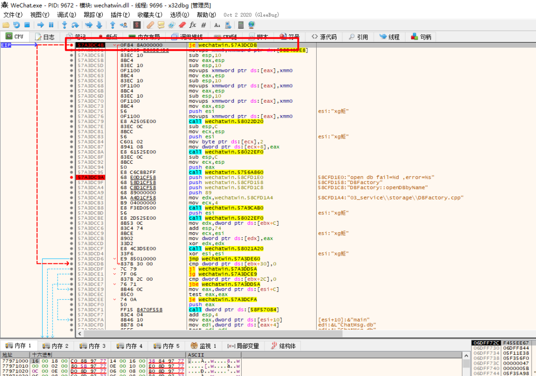The height and width of the screenshot is (376, 536).
Task: Click the dump scrollbar up arrow
Action: point(466,356)
